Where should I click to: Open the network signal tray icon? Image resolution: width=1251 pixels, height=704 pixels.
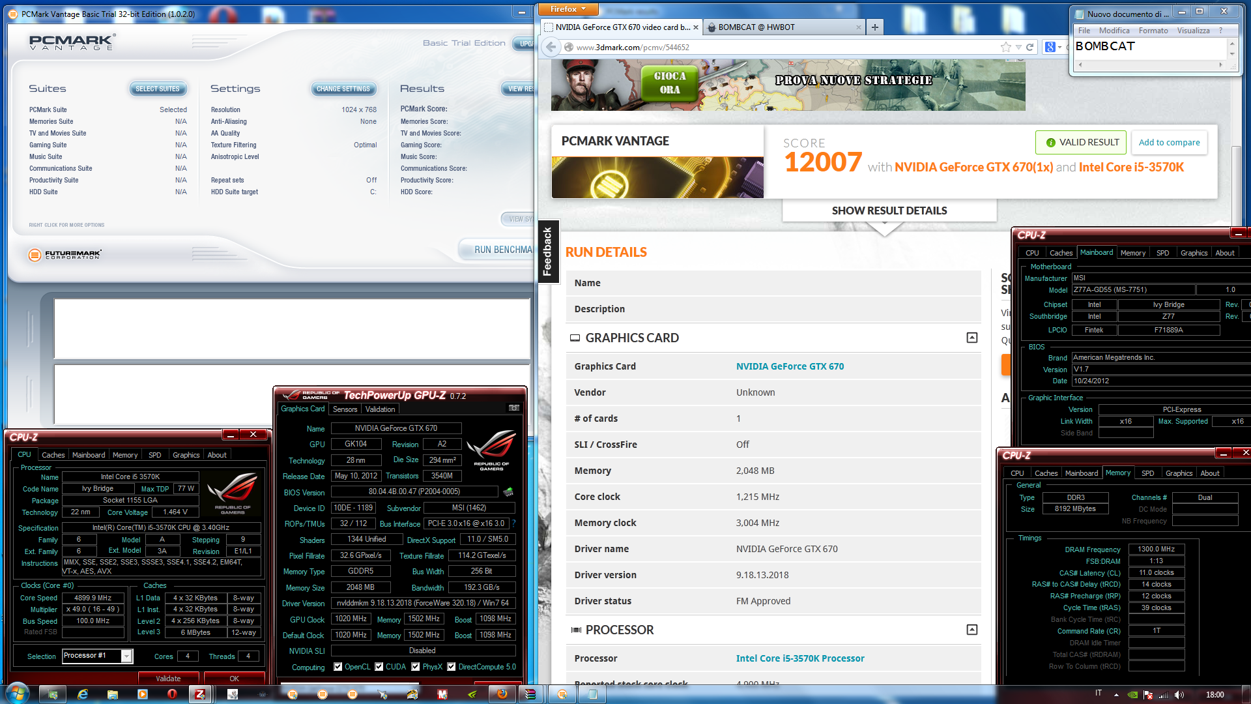(x=1164, y=695)
